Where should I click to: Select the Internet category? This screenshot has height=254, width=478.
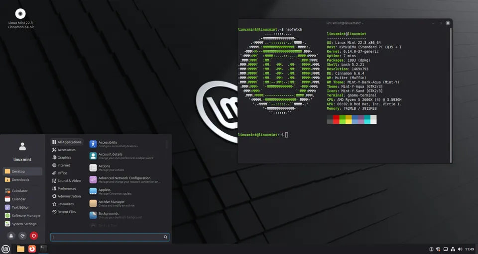pos(67,165)
